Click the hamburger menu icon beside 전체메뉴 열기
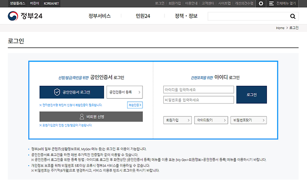The height and width of the screenshot is (187, 307). 271,3
